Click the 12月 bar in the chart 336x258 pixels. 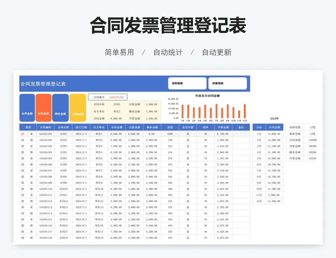(245, 111)
